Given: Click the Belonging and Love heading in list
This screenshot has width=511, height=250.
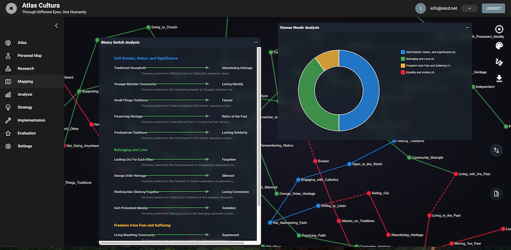Looking at the screenshot, I should click(131, 150).
